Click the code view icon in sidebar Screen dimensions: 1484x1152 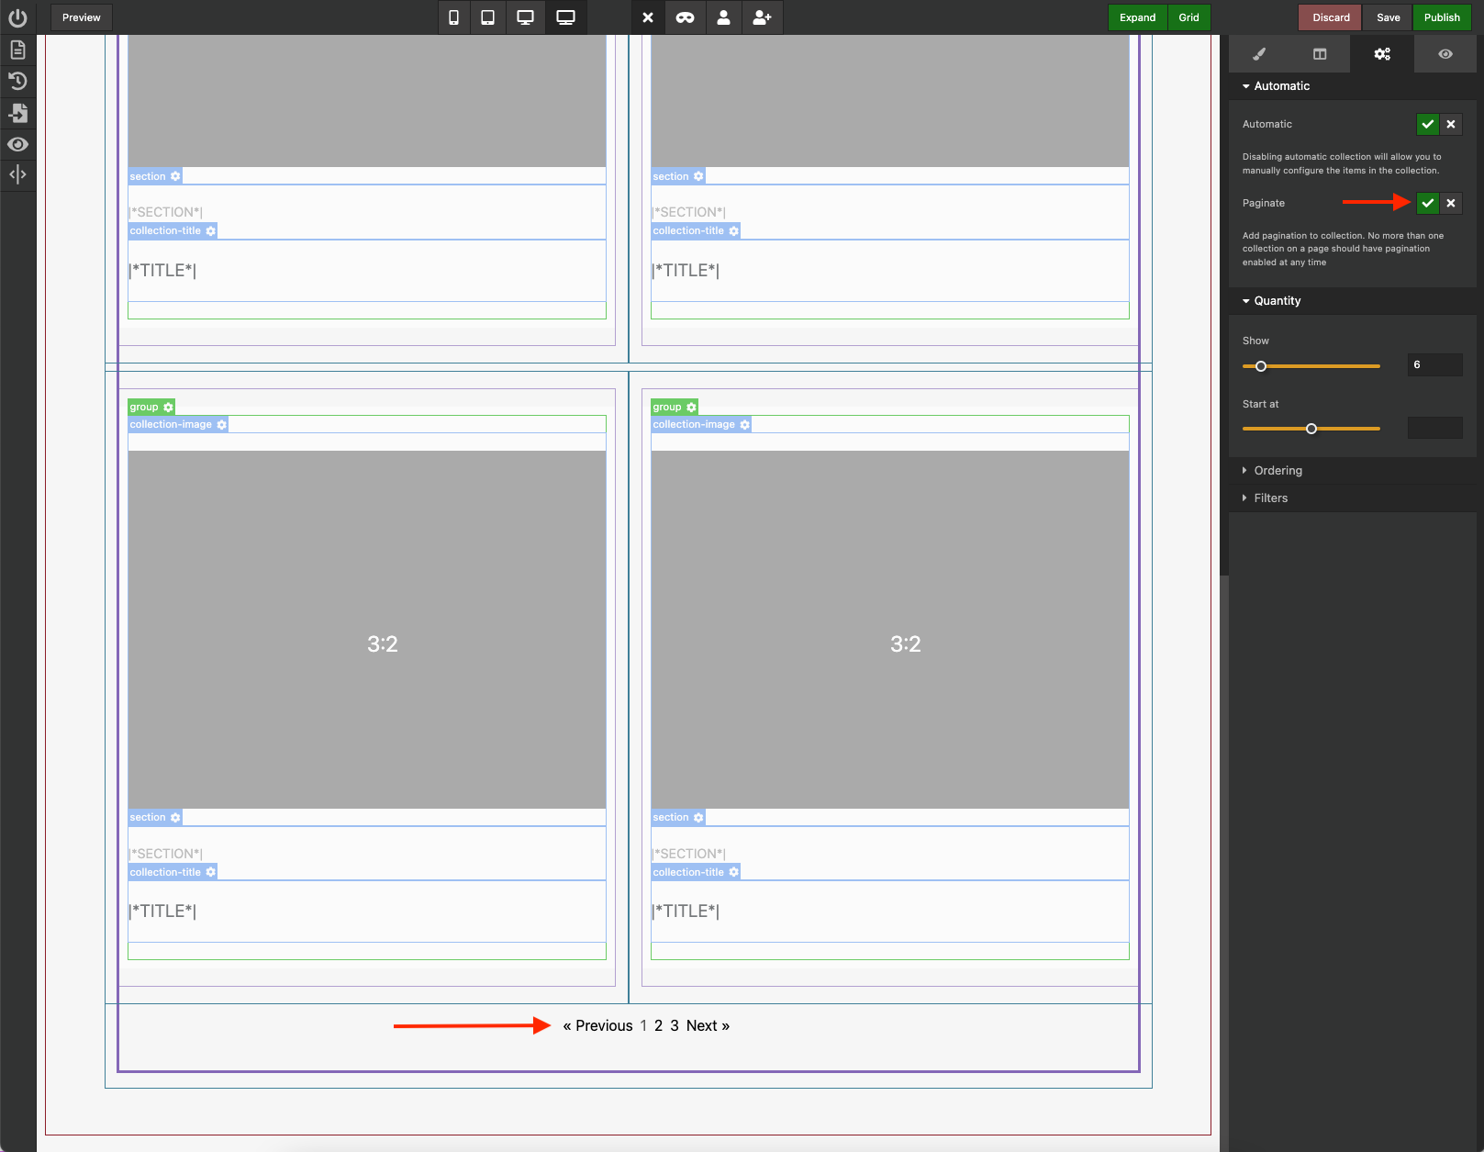pos(17,174)
